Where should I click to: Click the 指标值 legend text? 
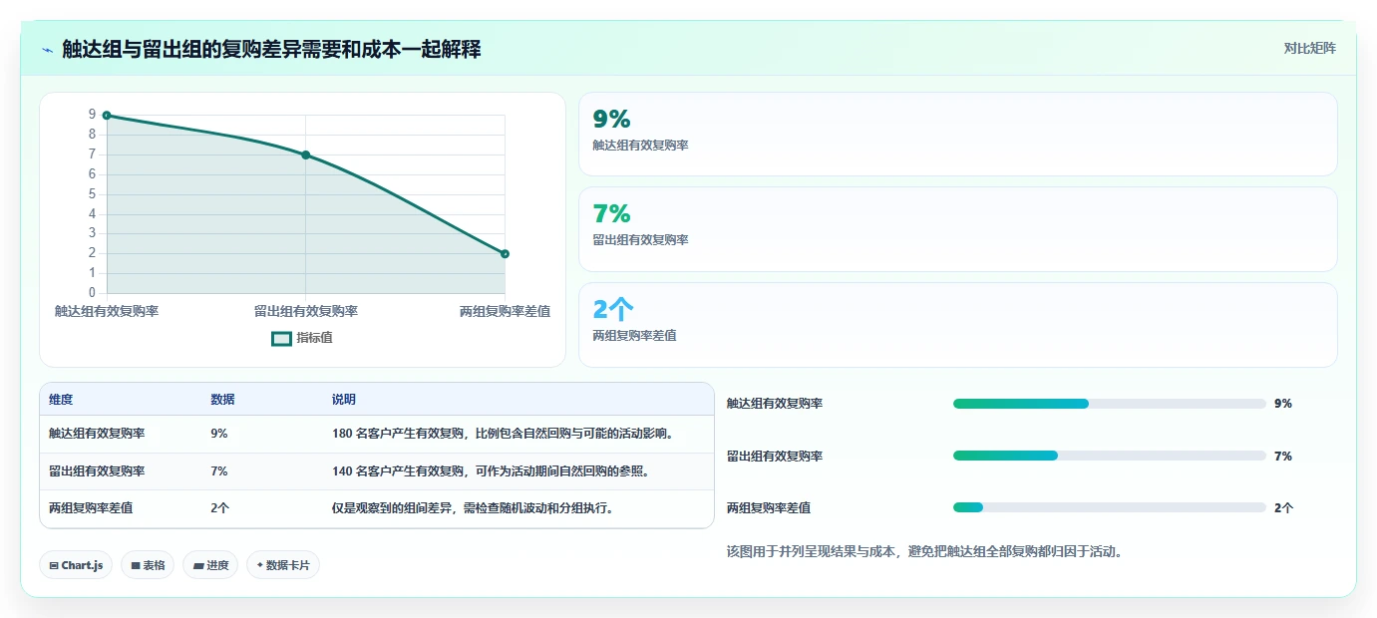pos(314,338)
